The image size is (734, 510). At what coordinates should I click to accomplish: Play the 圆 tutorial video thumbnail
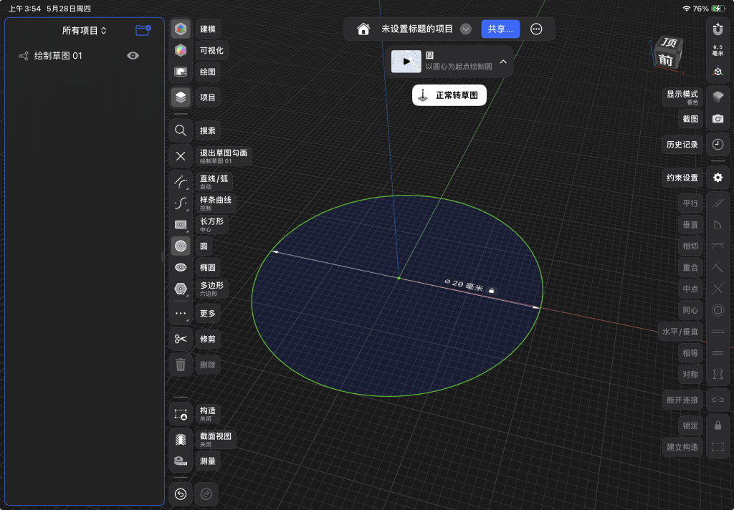406,62
